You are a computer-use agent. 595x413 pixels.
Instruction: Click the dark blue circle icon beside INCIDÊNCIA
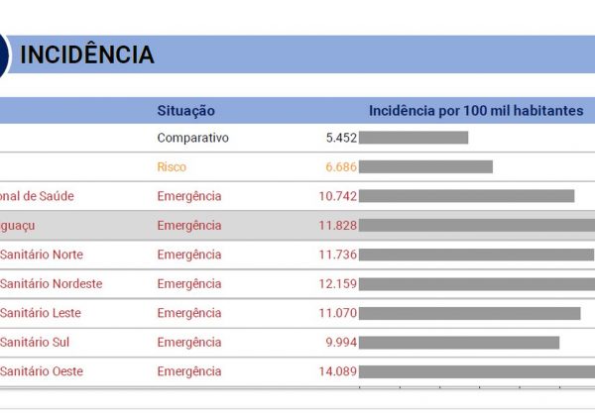[4, 55]
